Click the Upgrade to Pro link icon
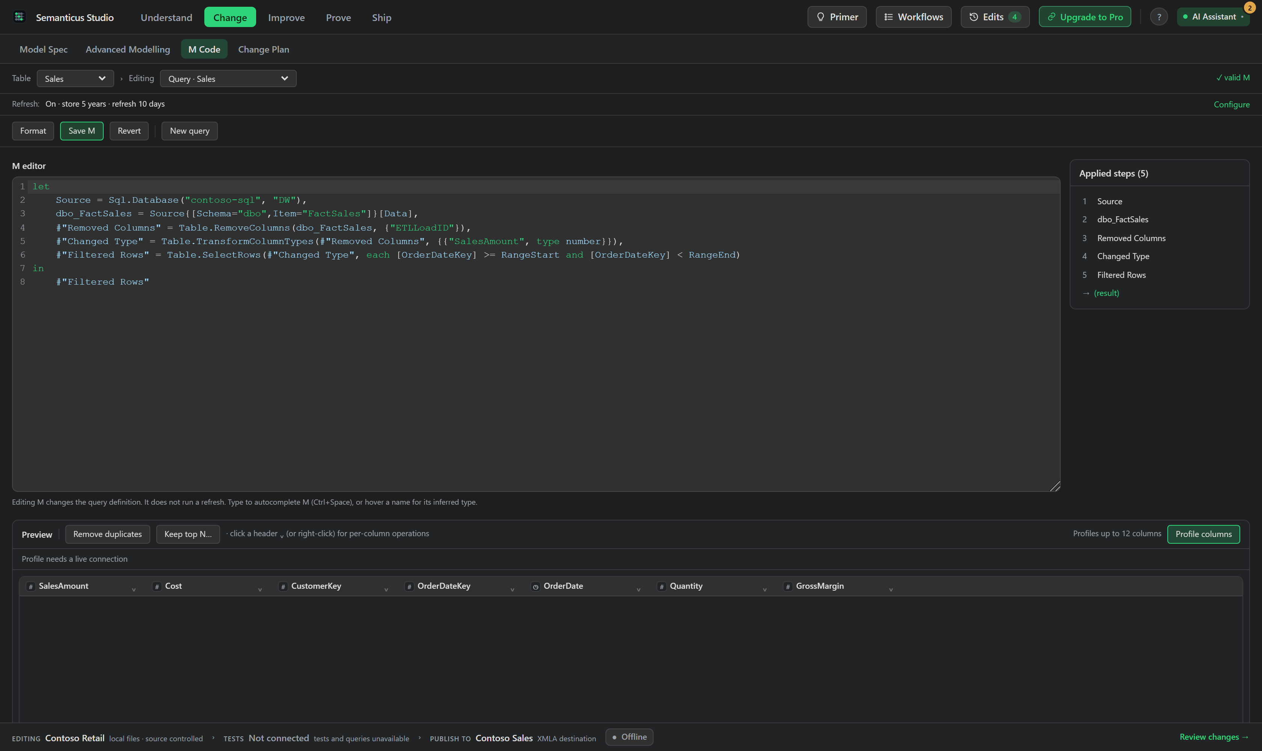 point(1051,17)
